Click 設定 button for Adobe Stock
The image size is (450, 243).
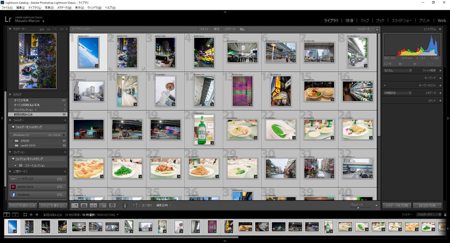60,187
